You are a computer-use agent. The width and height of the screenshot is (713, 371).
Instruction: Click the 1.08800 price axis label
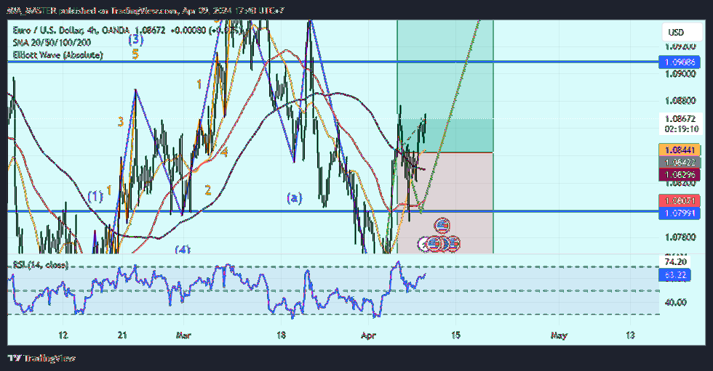coord(680,101)
